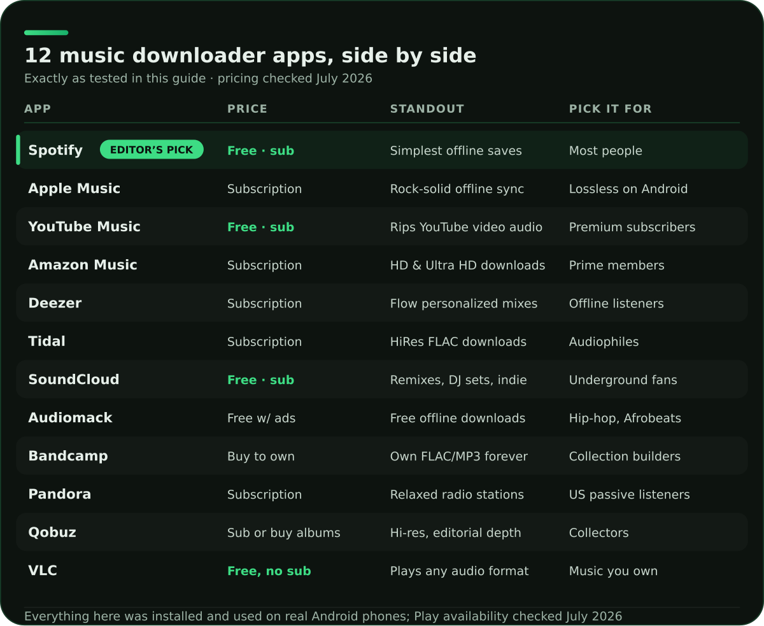Click 'Rips YouTube video audio' standout text

(466, 227)
